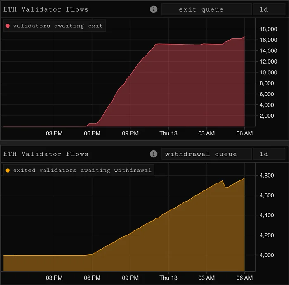Viewport: 289px width, 285px height.
Task: Select the bottom ETH Validator Flows title
Action: (x=46, y=154)
